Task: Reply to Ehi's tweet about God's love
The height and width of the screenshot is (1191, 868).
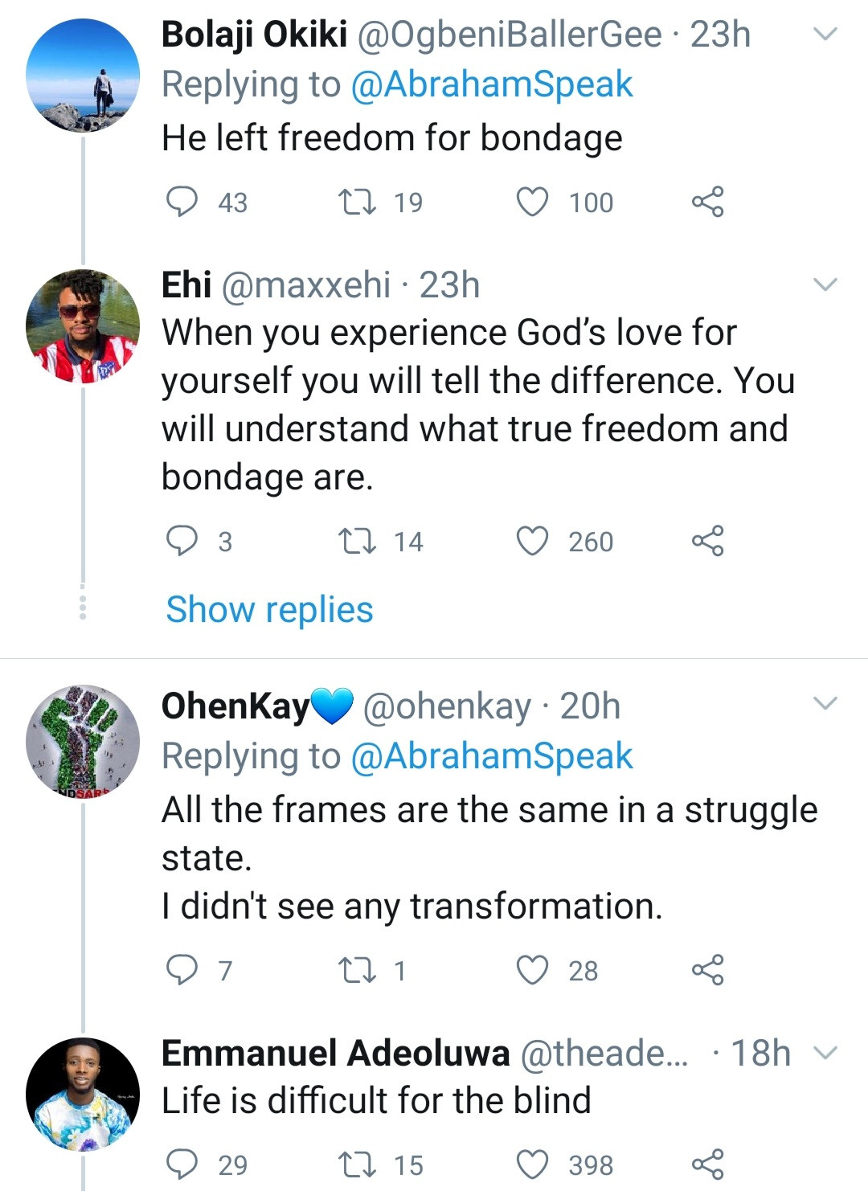Action: [182, 541]
